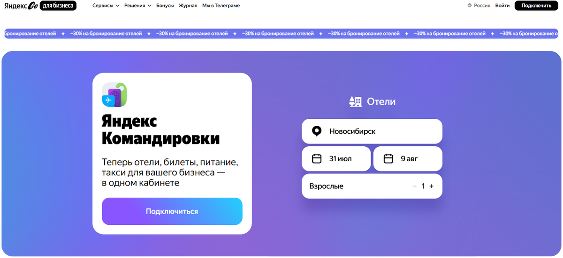Click the 31 июл calendar icon

point(317,159)
